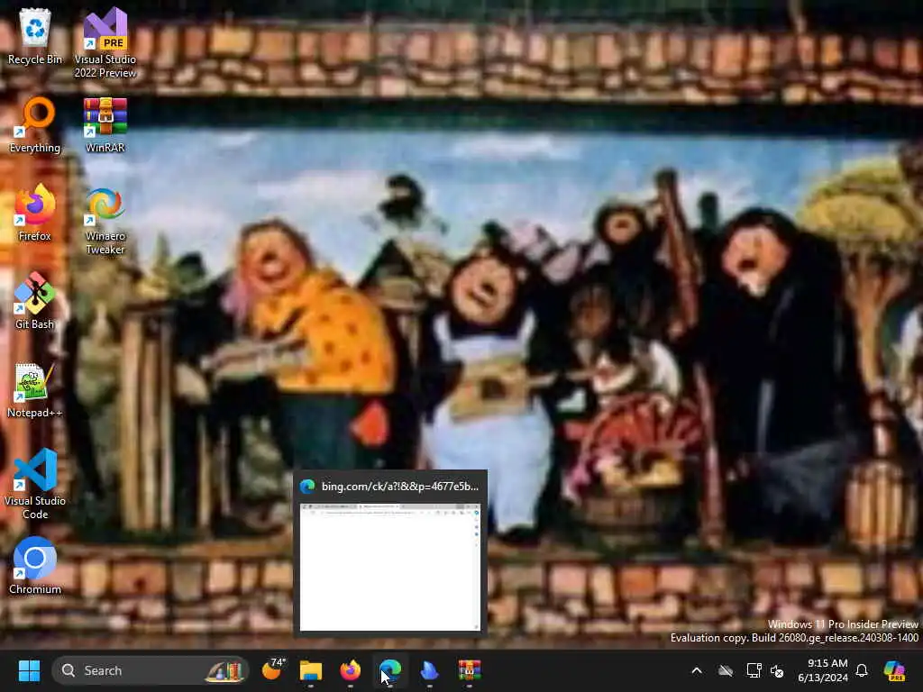The image size is (923, 692).
Task: Select the WinRAR desktop shortcut
Action: [105, 125]
